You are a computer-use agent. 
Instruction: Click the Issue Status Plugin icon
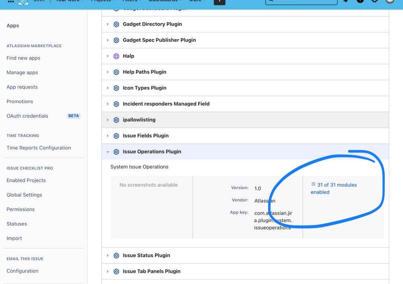[116, 255]
